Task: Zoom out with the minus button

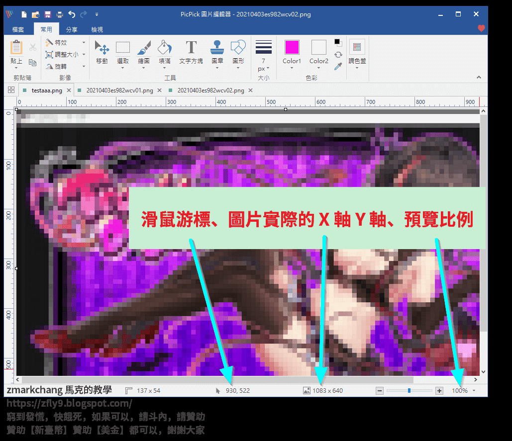Action: point(380,390)
